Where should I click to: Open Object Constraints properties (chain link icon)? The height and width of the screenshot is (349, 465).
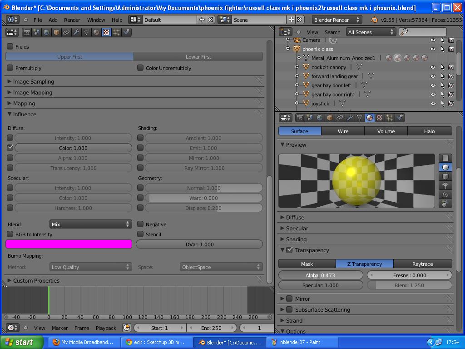[x=339, y=118]
